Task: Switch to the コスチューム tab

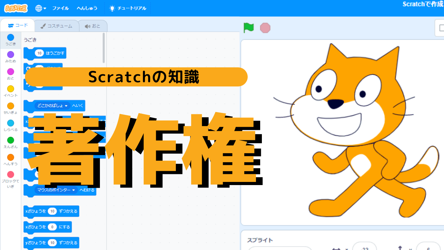Action: (x=57, y=26)
